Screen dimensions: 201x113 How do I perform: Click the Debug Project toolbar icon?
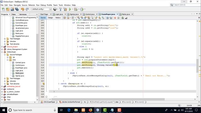(76, 9)
